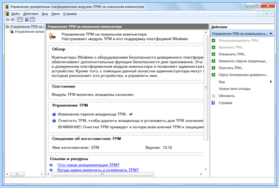The height and width of the screenshot is (188, 279).
Task: Open the blue Help toolbar icon
Action: click(27, 19)
